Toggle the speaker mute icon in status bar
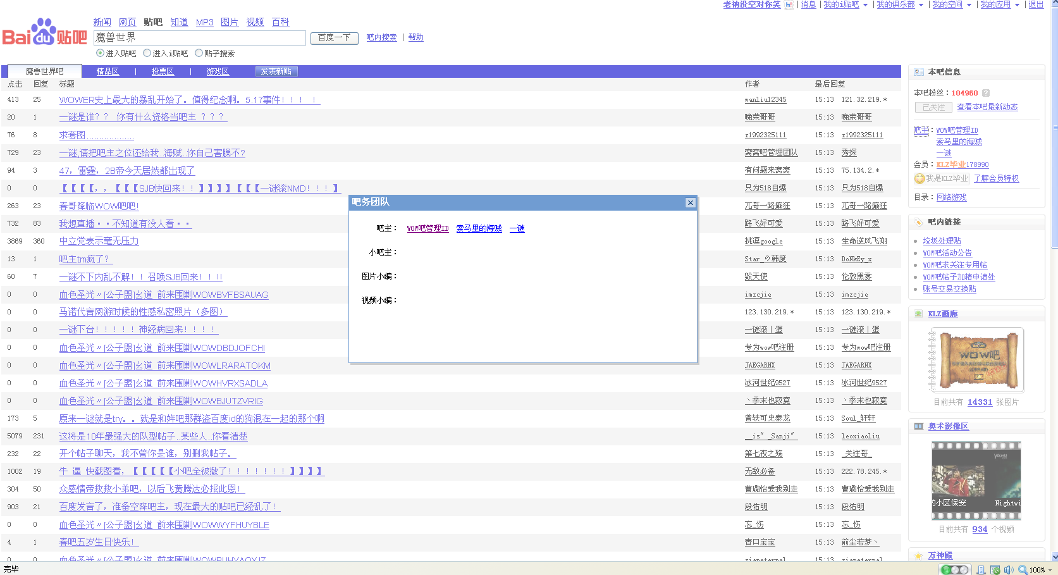This screenshot has height=575, width=1058. [1008, 570]
